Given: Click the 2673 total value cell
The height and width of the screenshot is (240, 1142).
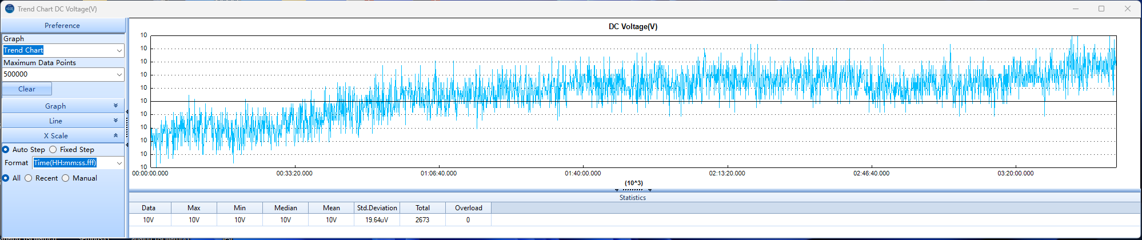Looking at the screenshot, I should pos(422,220).
